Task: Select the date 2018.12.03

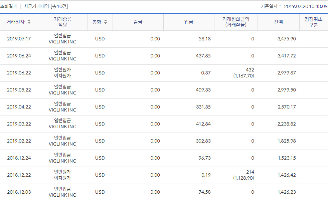Action: [x=19, y=192]
